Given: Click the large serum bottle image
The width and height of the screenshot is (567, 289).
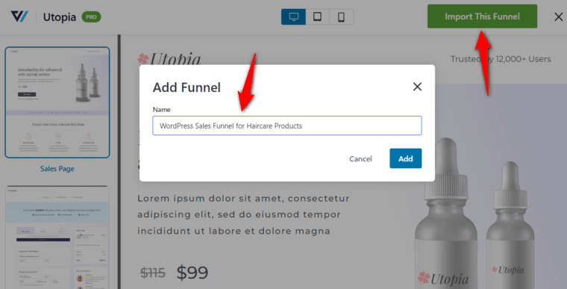Looking at the screenshot, I should coord(447,214).
